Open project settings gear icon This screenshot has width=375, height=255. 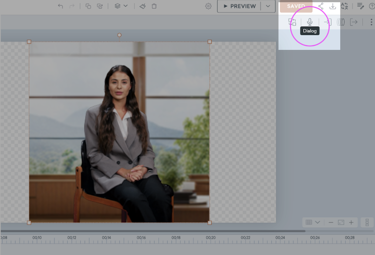[x=209, y=6]
